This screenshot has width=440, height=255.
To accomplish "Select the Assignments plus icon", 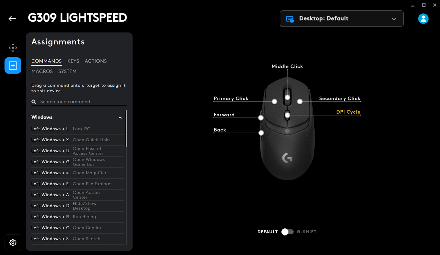I will pos(13,66).
